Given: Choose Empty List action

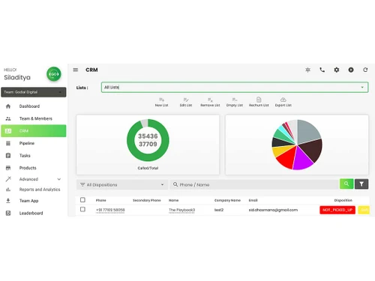Looking at the screenshot, I should [x=235, y=102].
